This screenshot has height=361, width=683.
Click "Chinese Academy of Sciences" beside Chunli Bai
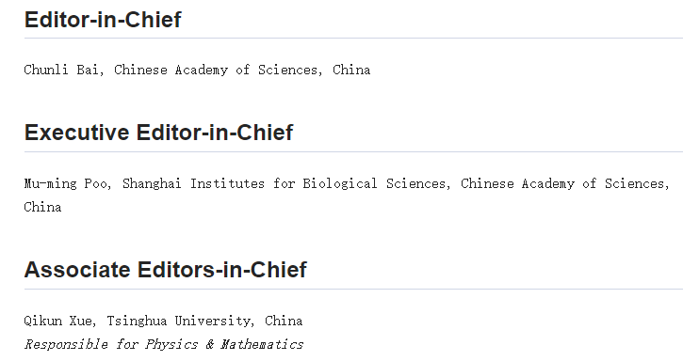(x=216, y=70)
